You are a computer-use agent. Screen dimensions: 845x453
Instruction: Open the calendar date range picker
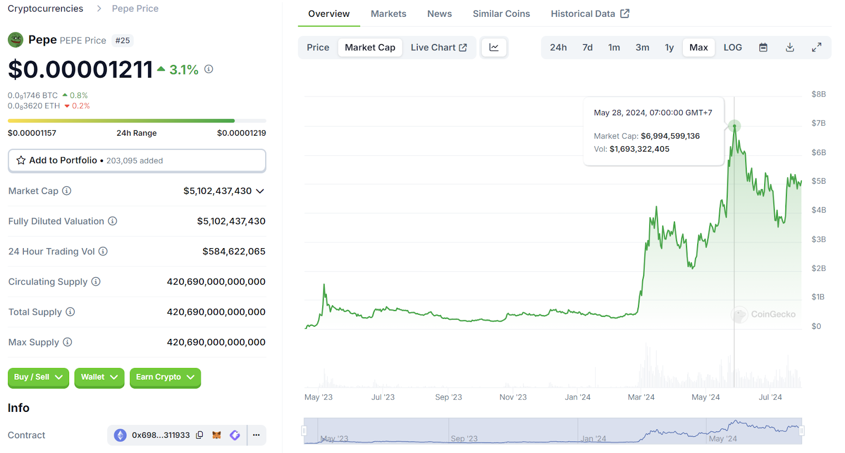tap(763, 48)
